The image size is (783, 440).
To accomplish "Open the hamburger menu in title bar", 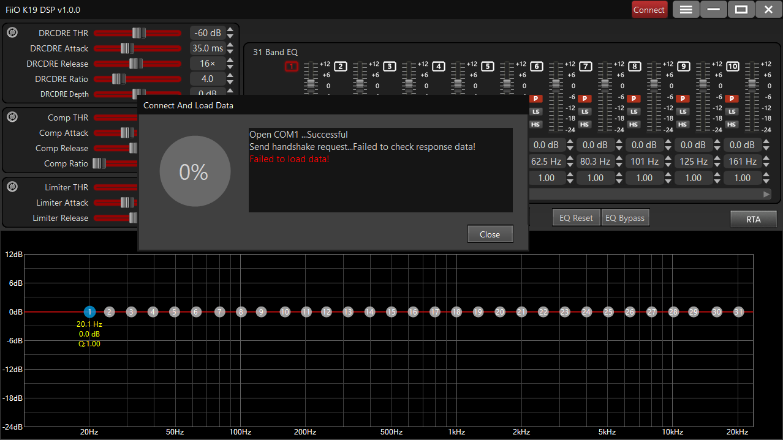I will click(x=686, y=10).
